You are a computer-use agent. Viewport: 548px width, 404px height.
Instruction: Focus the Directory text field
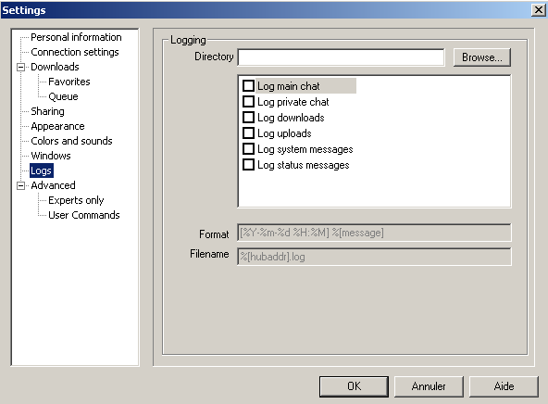coord(341,57)
